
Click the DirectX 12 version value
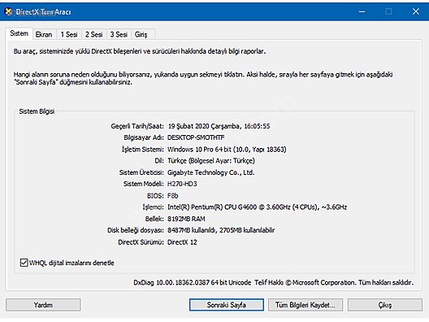coord(182,242)
